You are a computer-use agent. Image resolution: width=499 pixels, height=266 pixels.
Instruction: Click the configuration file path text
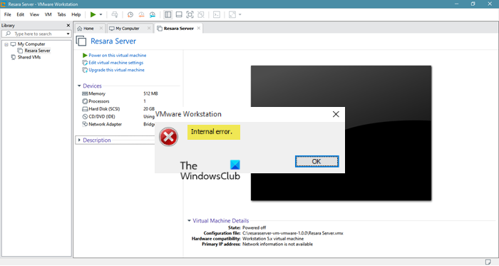point(293,233)
